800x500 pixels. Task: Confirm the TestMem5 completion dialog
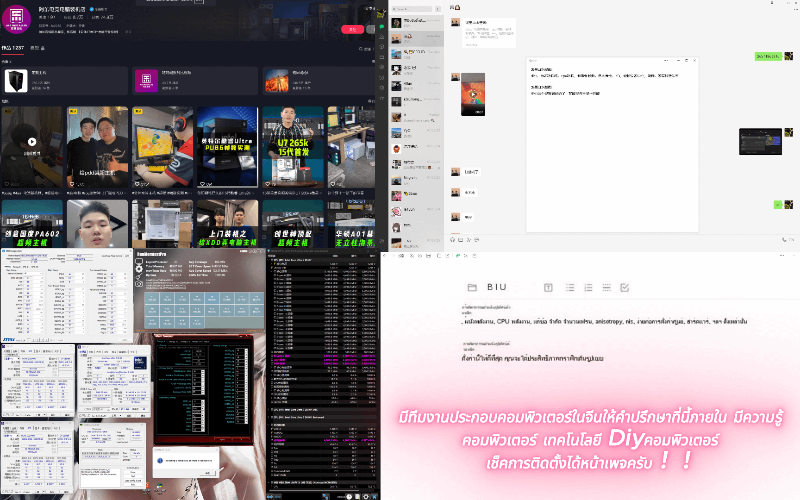(207, 473)
